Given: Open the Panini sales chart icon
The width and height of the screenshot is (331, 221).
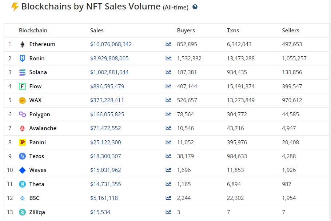Looking at the screenshot, I should [168, 142].
